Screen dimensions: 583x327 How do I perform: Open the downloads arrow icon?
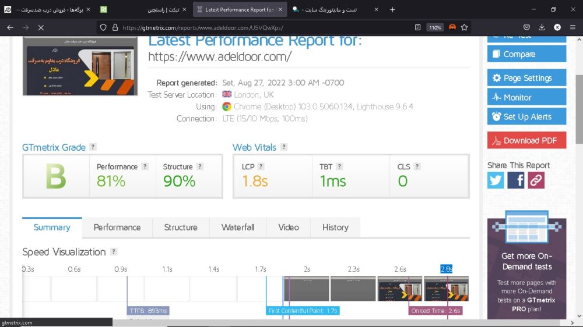tap(542, 27)
